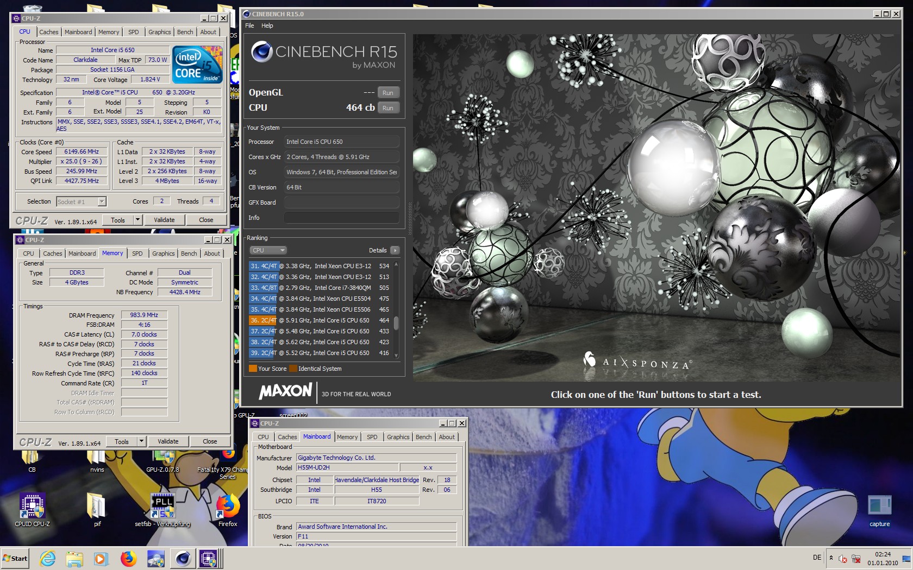Switch to Cinebench taskbar icon
Screen dimensions: 913x570
(183, 558)
